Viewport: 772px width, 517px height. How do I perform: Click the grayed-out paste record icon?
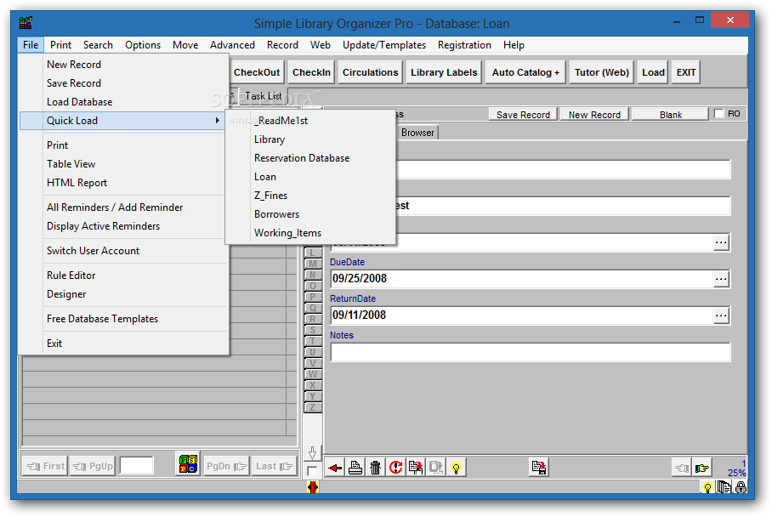(436, 468)
